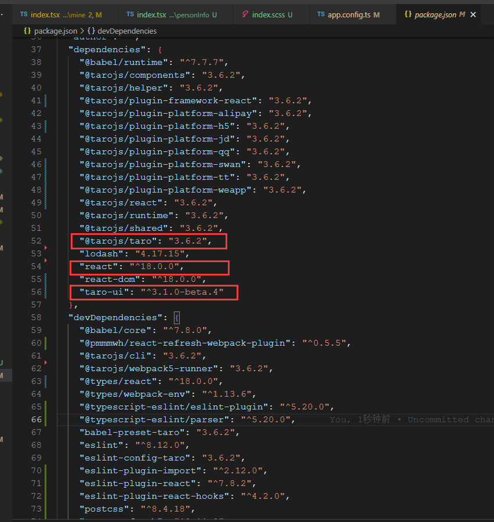Click the "@babel/runtime" entry

[154, 62]
